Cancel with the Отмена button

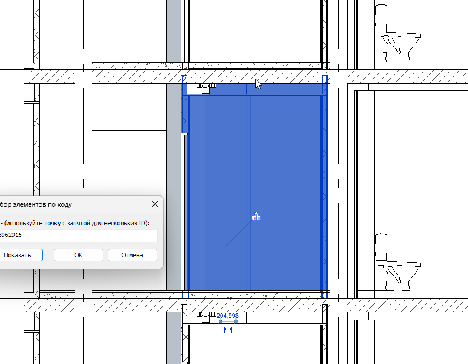(x=132, y=255)
